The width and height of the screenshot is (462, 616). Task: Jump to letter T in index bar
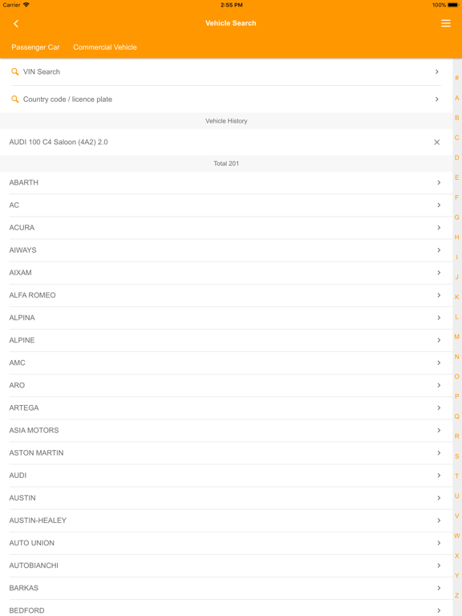[457, 476]
